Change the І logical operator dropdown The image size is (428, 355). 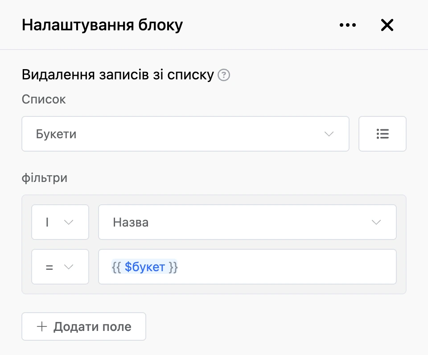[x=60, y=222]
